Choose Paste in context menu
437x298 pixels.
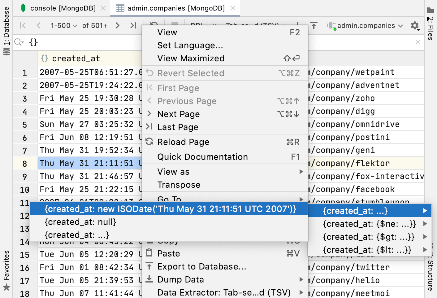[x=225, y=253]
